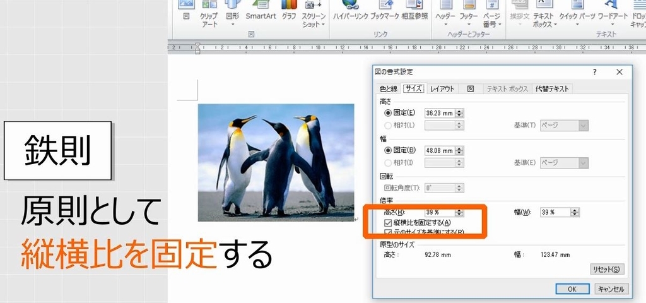Open the クイックパーツ quick parts menu
This screenshot has height=303, width=646.
[577, 13]
